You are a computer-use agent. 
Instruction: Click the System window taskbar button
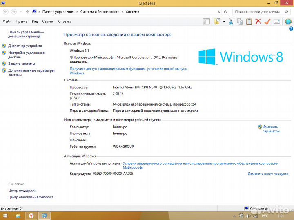coord(45,216)
